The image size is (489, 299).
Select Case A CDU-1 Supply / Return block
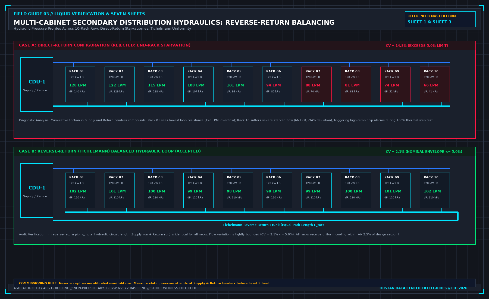[37, 84]
